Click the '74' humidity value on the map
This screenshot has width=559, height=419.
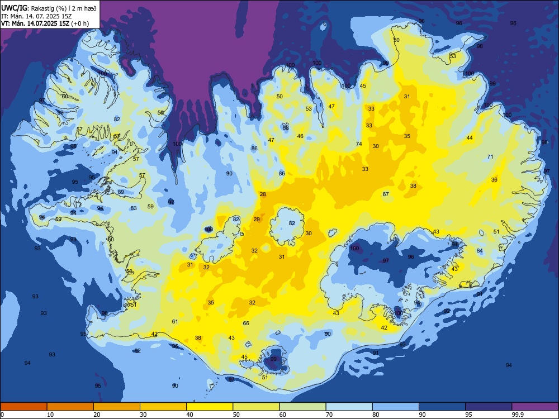(x=359, y=144)
